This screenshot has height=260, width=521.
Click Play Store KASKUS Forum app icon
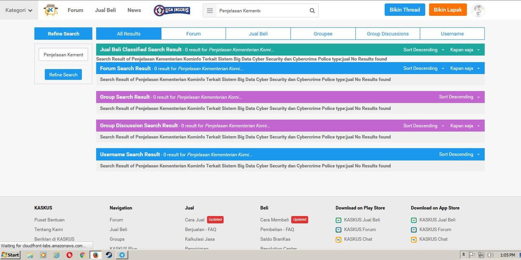click(x=338, y=230)
